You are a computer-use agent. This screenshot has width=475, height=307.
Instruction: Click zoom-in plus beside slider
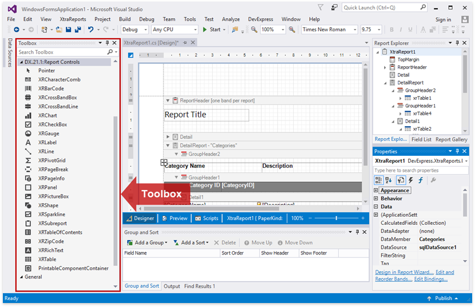click(363, 219)
